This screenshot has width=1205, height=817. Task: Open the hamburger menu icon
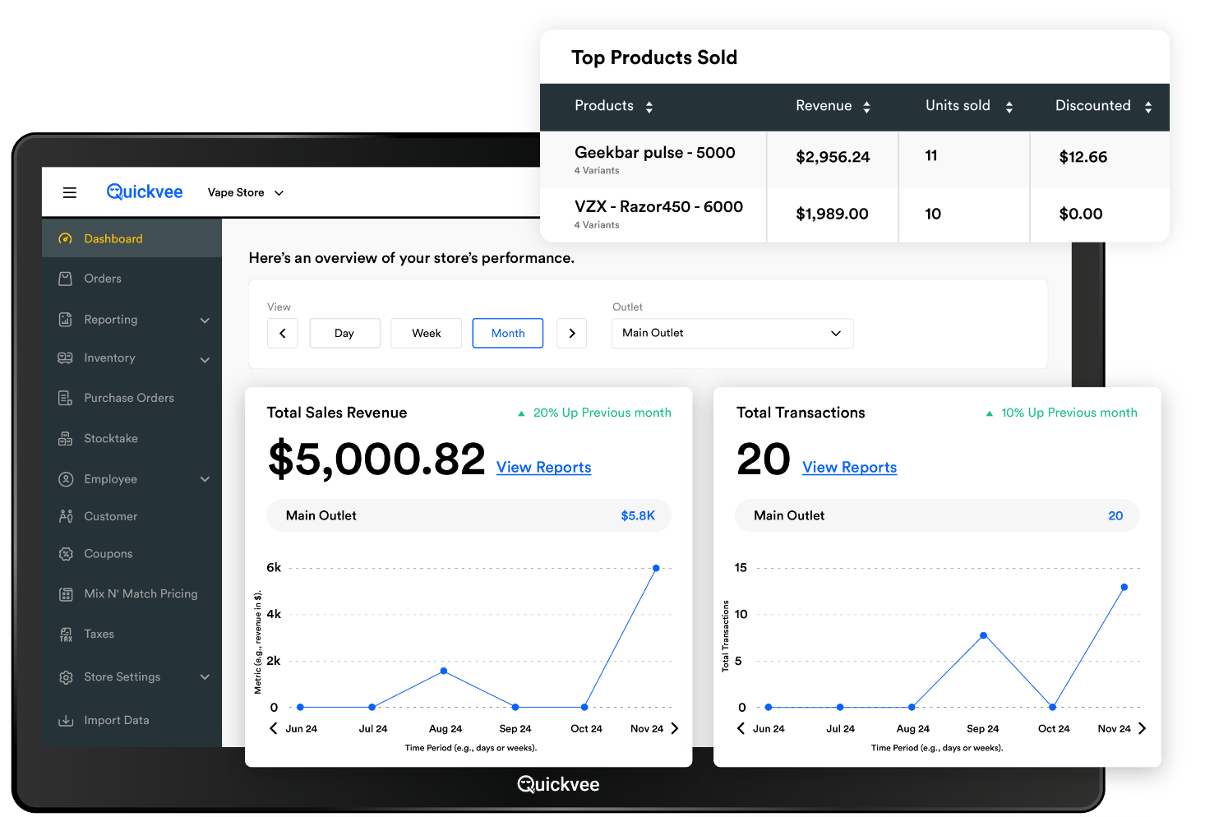(x=70, y=192)
